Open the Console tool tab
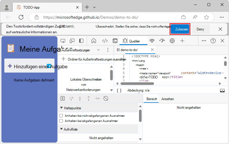This screenshot has height=144, width=229. click(x=115, y=41)
